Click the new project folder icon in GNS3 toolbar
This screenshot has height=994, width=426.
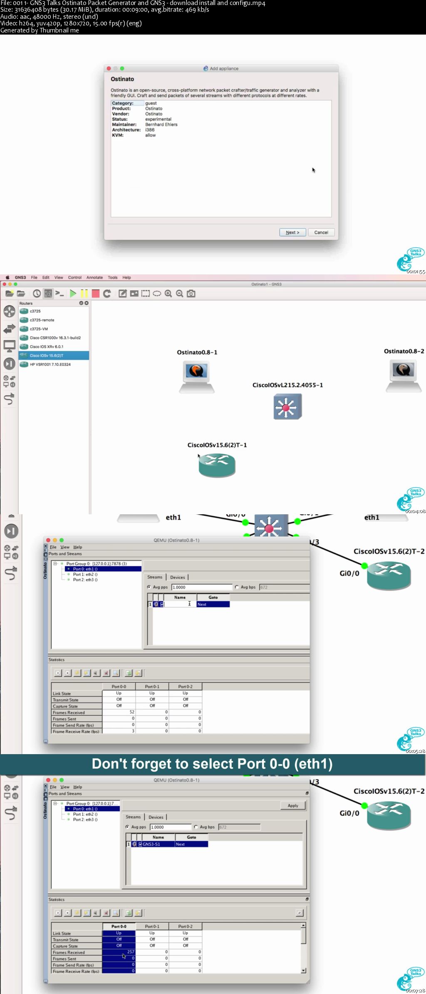10,294
